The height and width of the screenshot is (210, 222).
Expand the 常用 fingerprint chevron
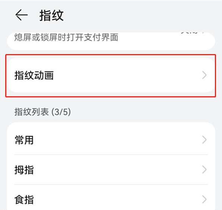click(204, 140)
